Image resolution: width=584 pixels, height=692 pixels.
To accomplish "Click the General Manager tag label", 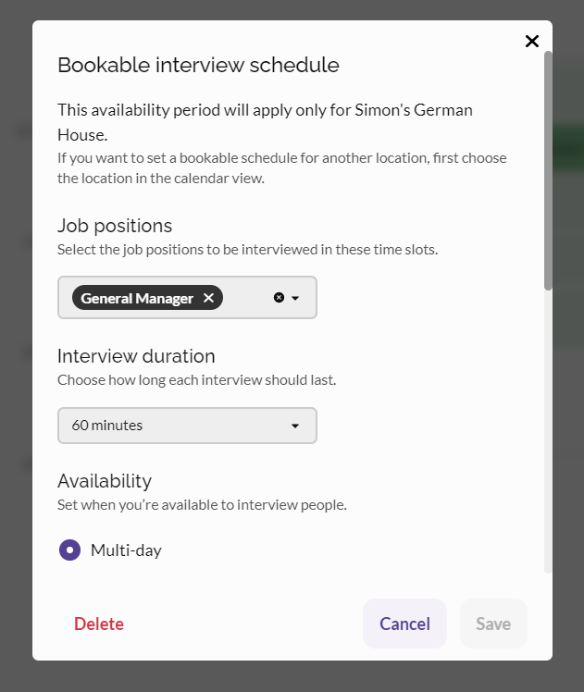I will (x=137, y=298).
